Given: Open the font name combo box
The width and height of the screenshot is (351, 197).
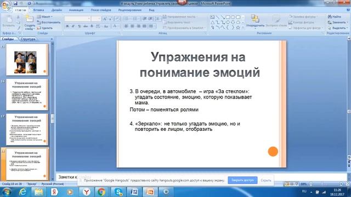Looking at the screenshot, I should tap(77, 19).
